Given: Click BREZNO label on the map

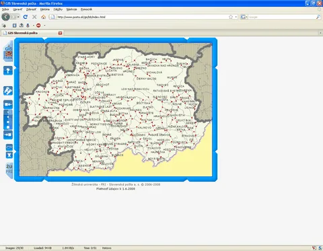Looking at the screenshot, I should pos(141,68).
